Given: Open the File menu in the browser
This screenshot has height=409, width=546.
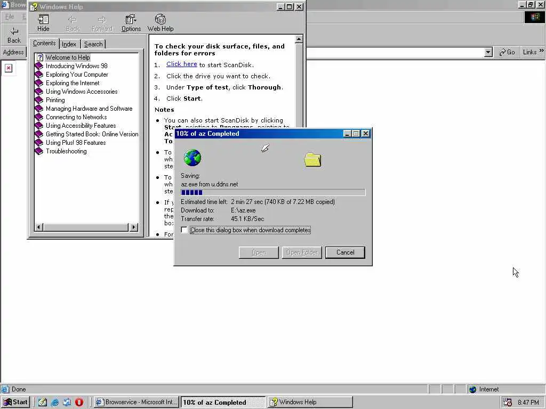Looking at the screenshot, I should pyautogui.click(x=10, y=17).
